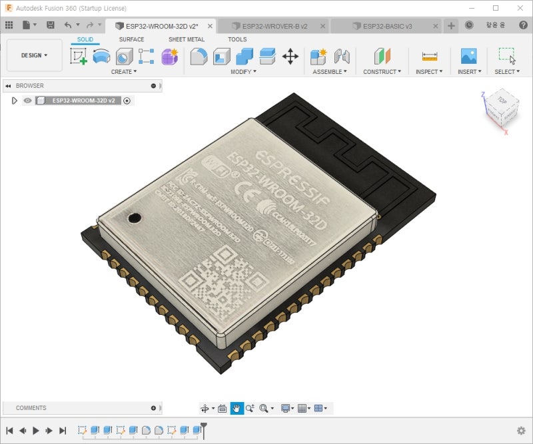Select the Shell tool
The width and height of the screenshot is (533, 444).
pos(222,56)
